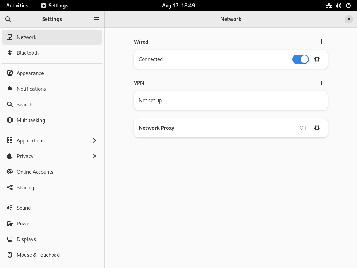Open the Sharing settings panel
The width and height of the screenshot is (357, 268).
point(52,187)
